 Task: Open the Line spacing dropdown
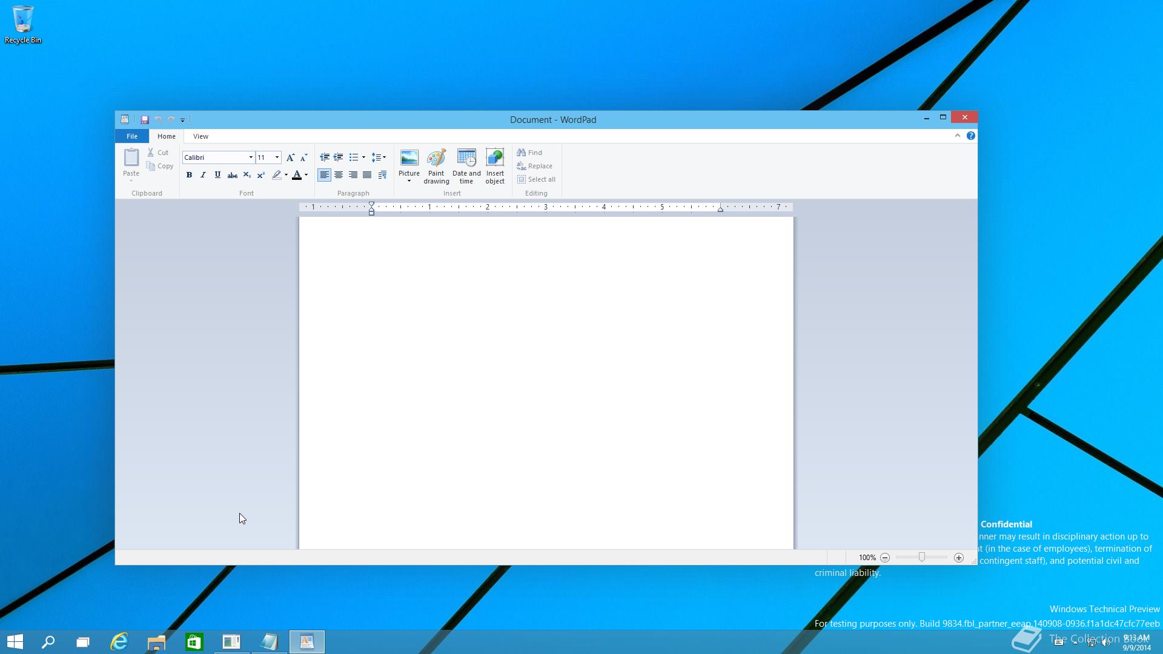tap(379, 157)
